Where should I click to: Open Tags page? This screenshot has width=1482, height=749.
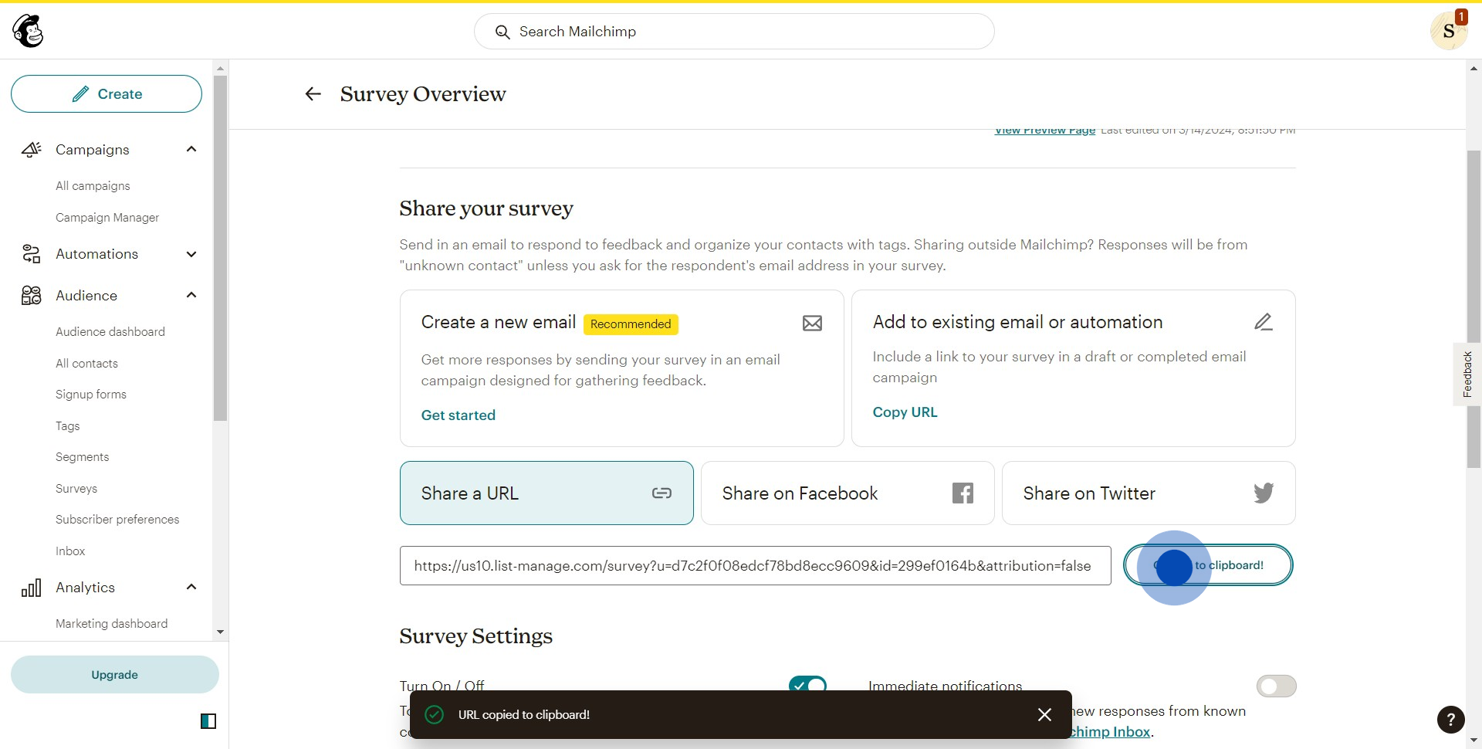point(67,426)
